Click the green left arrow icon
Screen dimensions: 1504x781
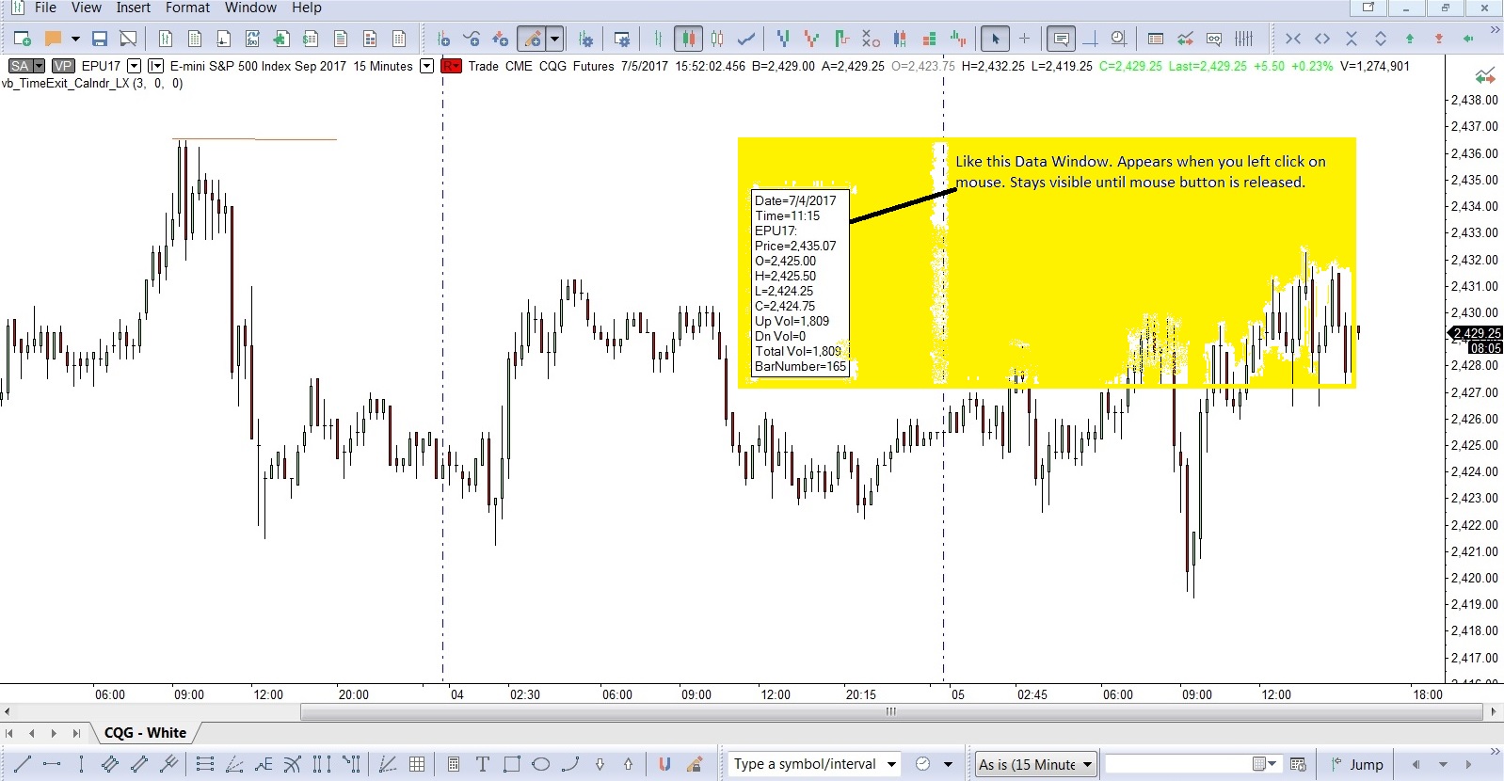[1468, 39]
